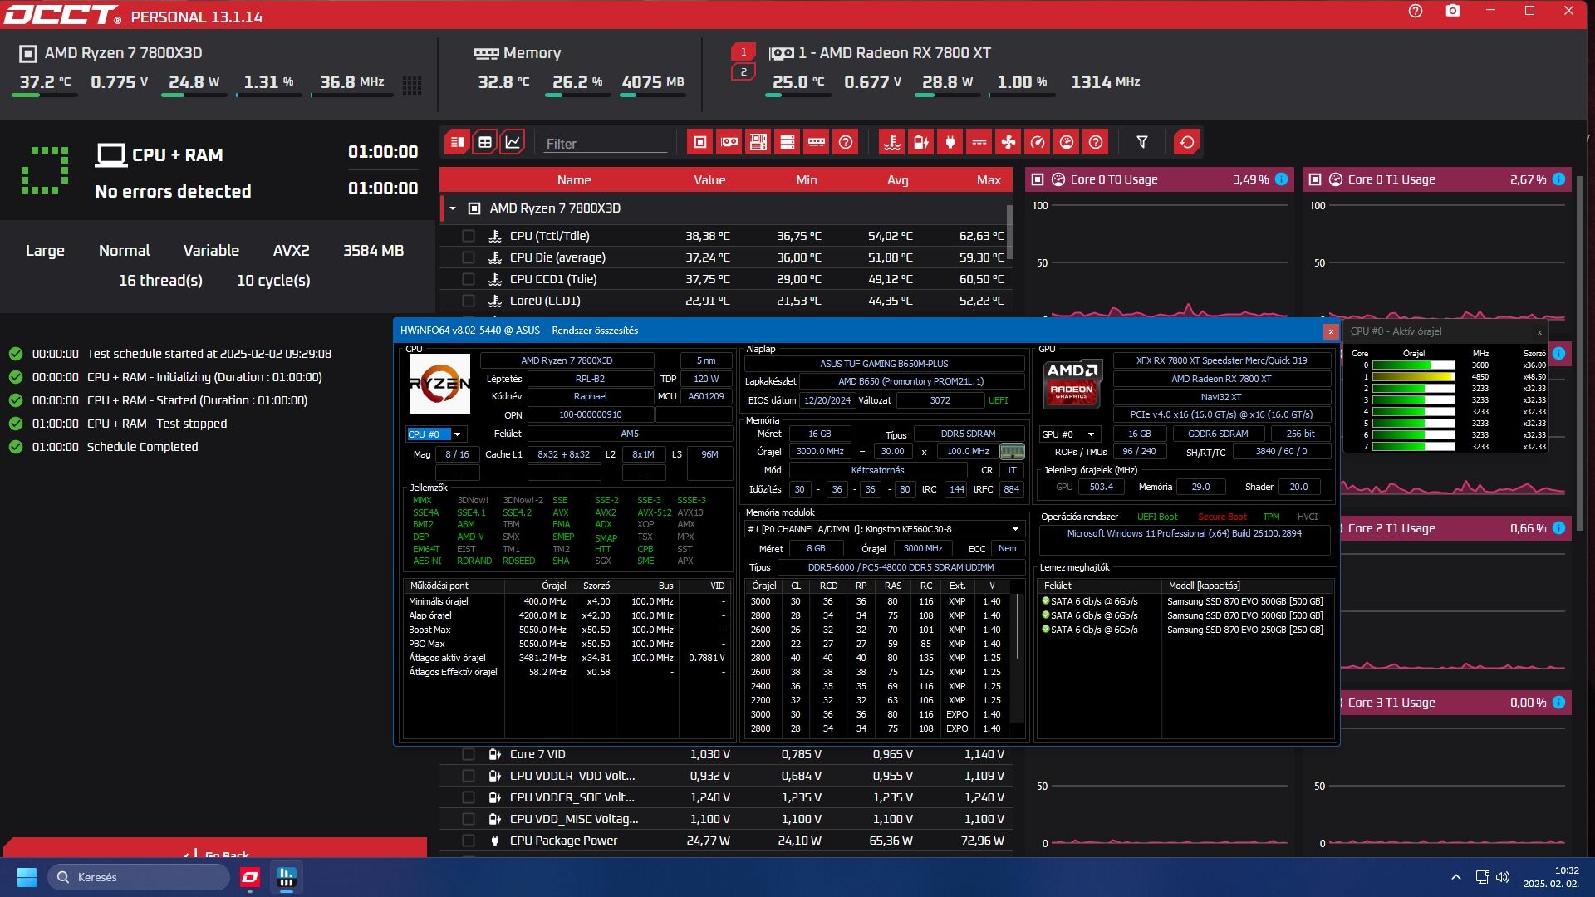Close the HWiNFO64 system summary window
The height and width of the screenshot is (897, 1595).
click(1331, 331)
